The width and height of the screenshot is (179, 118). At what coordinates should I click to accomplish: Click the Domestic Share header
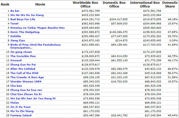tap(170, 4)
